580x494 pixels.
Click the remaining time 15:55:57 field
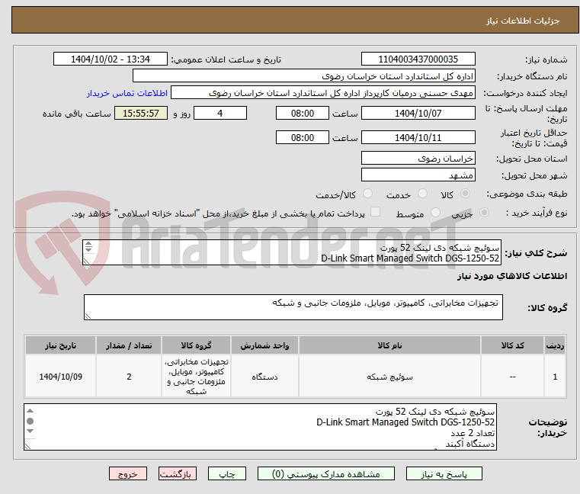(140, 113)
